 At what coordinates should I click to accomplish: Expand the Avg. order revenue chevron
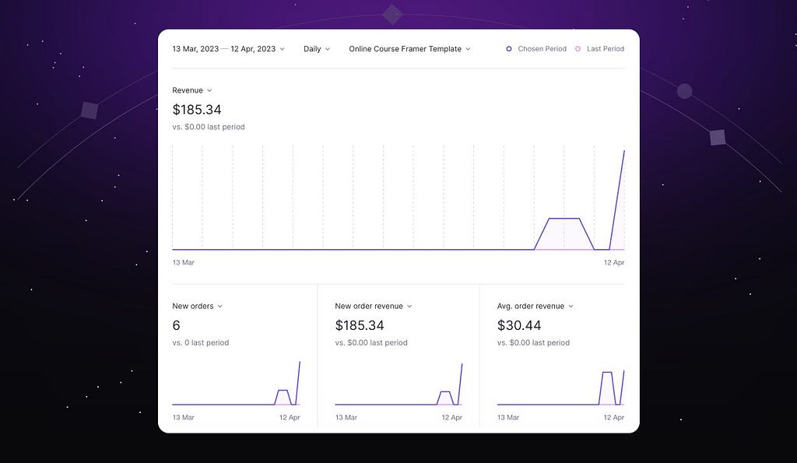click(x=571, y=307)
